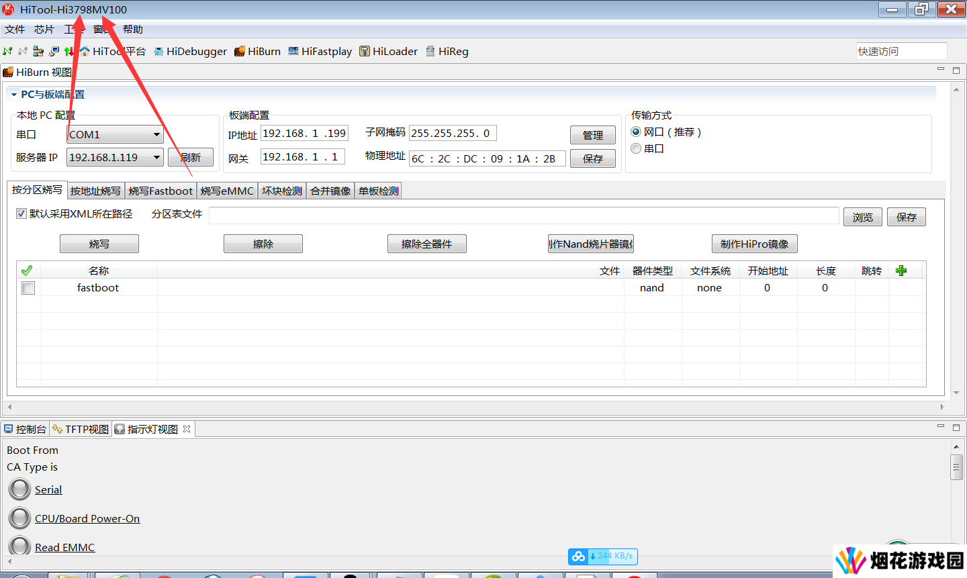Click the 擦除全器件 button
Screen dimensions: 967x578
427,244
